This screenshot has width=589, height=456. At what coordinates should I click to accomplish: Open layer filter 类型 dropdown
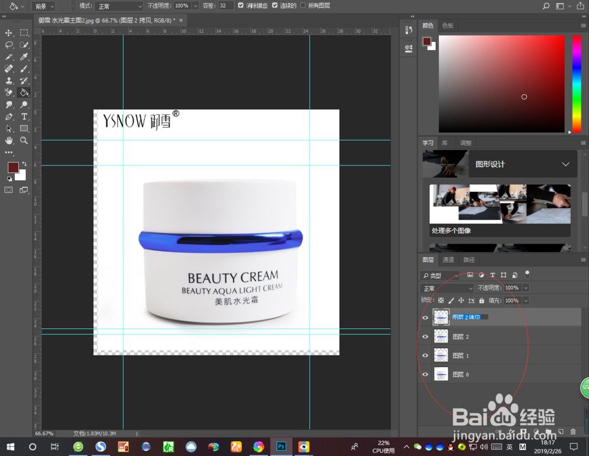(439, 275)
